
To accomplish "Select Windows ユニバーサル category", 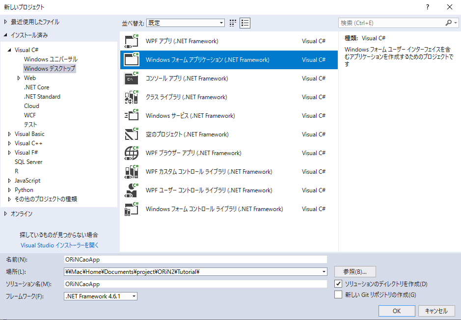I will pos(51,59).
